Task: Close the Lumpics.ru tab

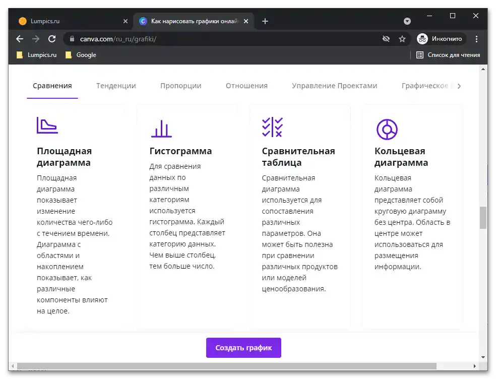Action: [x=126, y=21]
